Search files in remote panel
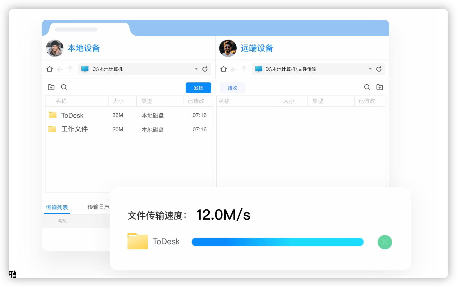457x287 pixels. [367, 87]
